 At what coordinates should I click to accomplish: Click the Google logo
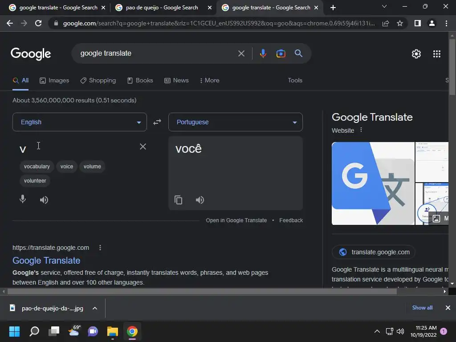tap(31, 54)
